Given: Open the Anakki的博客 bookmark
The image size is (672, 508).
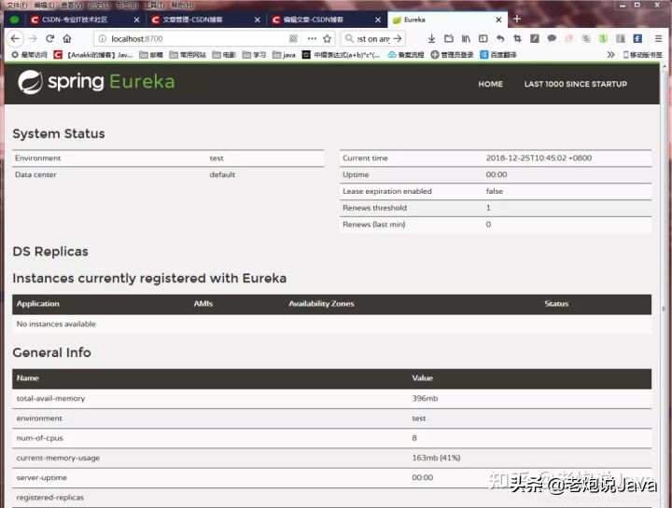Looking at the screenshot, I should (93, 55).
